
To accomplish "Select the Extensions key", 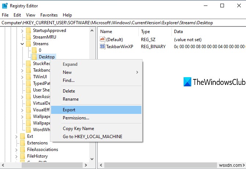I will (x=37, y=143).
